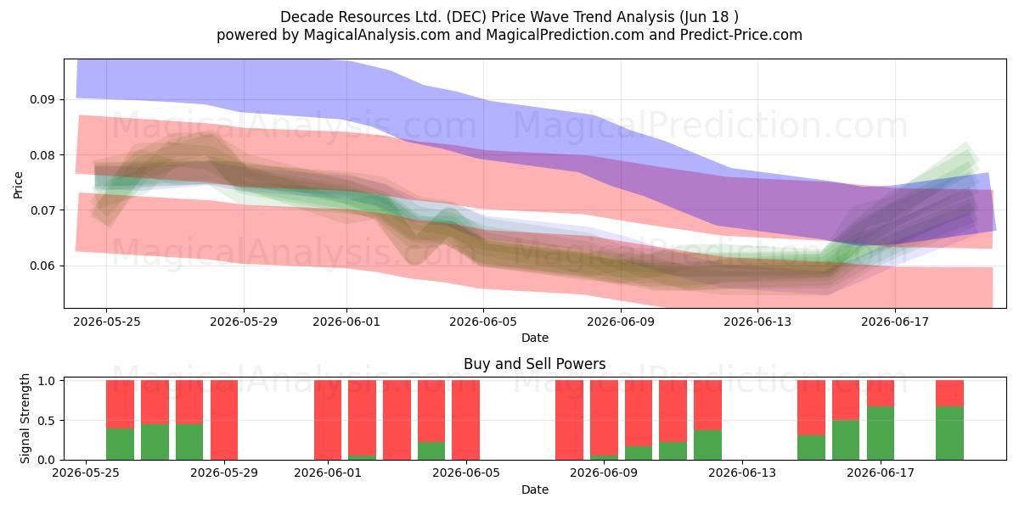
Task: Click the green segment of the last signal bar on 2026-06-19
Action: pyautogui.click(x=949, y=433)
